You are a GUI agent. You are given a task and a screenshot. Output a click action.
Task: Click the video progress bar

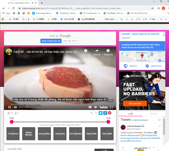60,104
